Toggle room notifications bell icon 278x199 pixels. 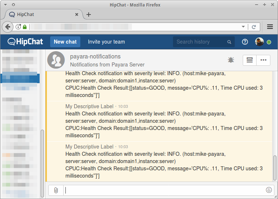(x=231, y=60)
